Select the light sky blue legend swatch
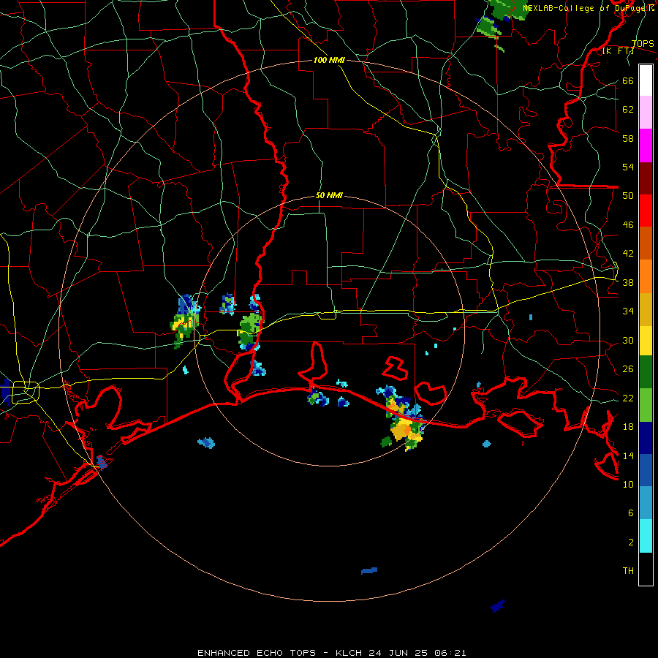Viewport: 658px width, 658px height. click(646, 503)
